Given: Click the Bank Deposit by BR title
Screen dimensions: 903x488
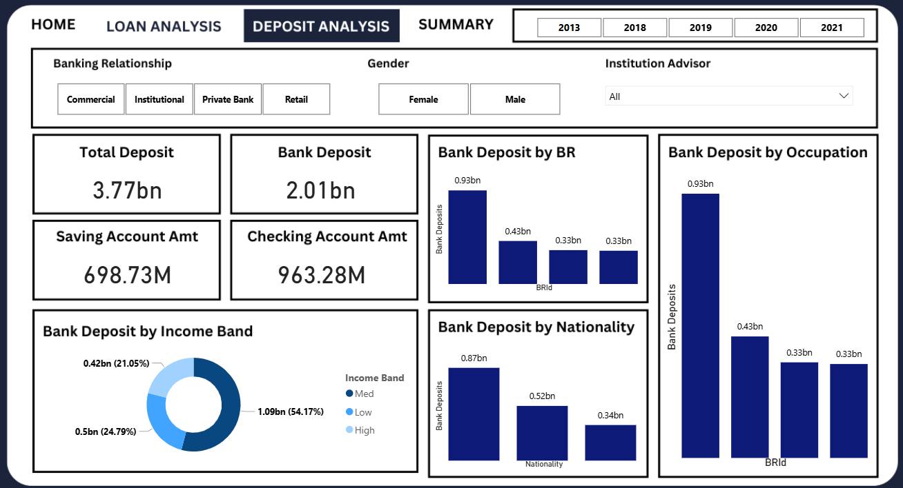Looking at the screenshot, I should point(507,153).
